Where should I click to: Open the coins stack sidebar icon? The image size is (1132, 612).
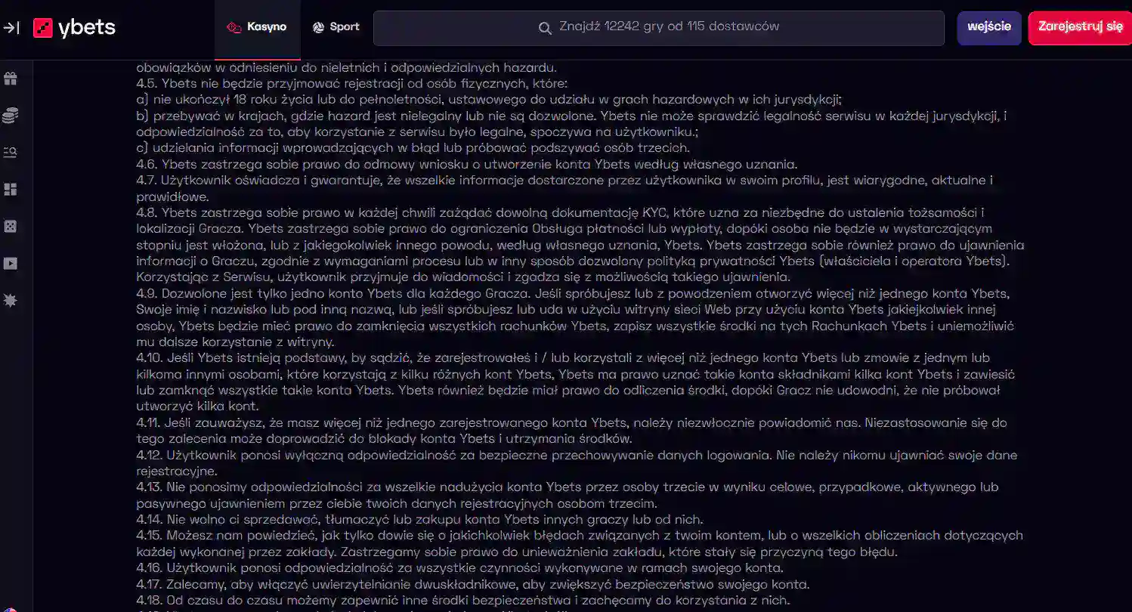(11, 116)
